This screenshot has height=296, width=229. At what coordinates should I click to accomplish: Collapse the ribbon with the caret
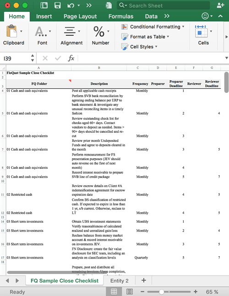220,16
